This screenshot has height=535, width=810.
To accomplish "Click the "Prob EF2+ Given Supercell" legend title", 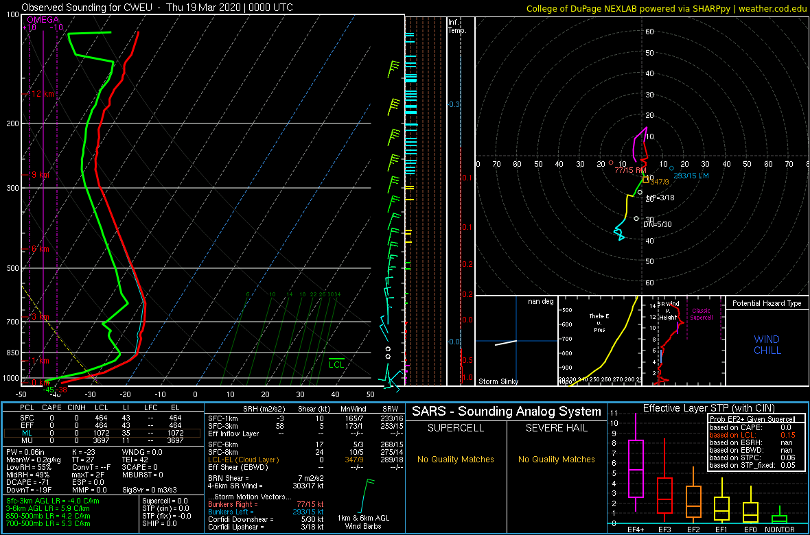I will [x=751, y=419].
